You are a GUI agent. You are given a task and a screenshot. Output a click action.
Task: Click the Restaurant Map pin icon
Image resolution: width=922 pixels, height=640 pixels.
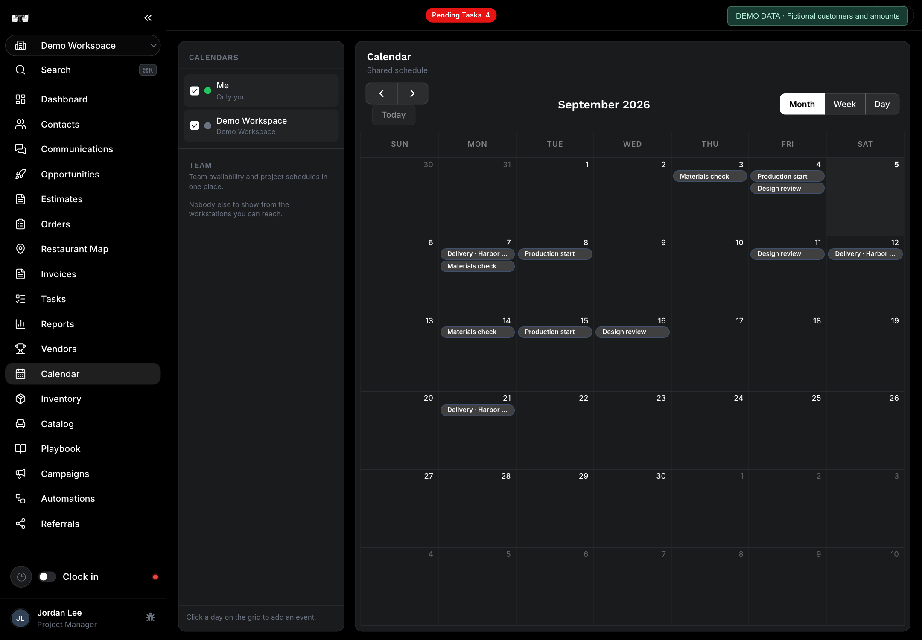pyautogui.click(x=20, y=249)
